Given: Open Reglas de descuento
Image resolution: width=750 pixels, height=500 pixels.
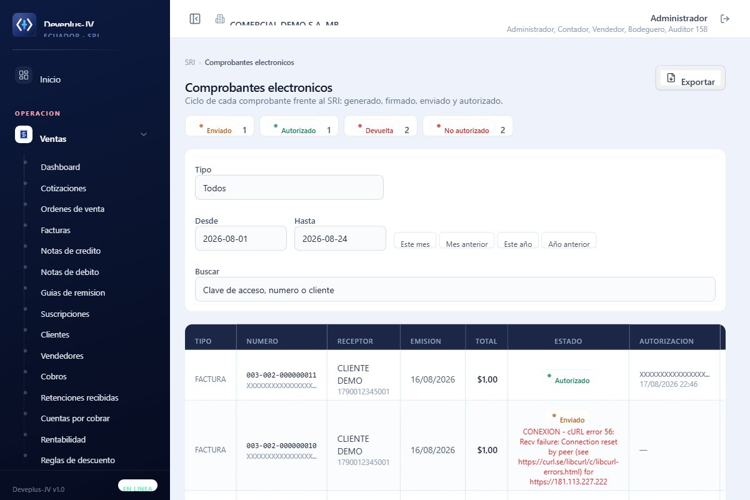Looking at the screenshot, I should click(x=77, y=460).
